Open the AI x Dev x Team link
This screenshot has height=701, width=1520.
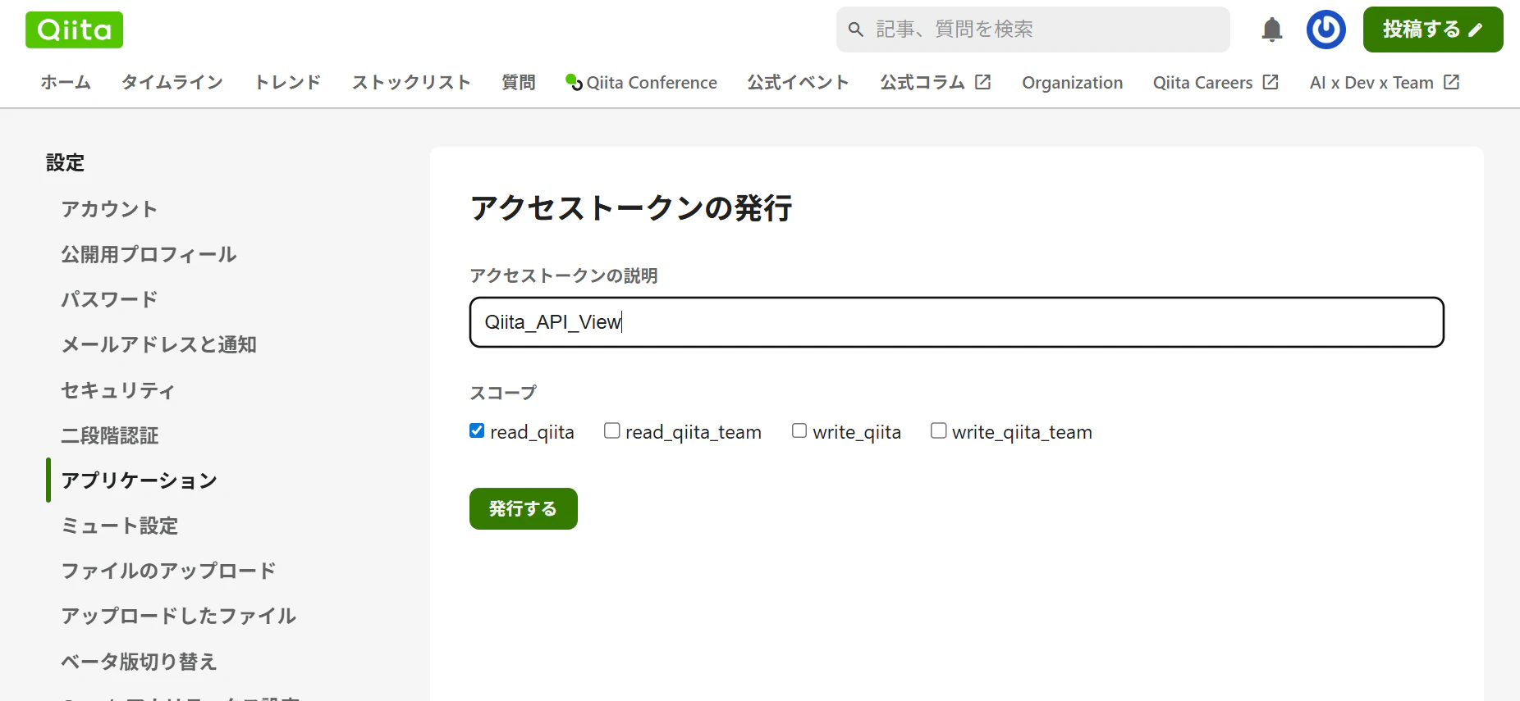point(1385,82)
